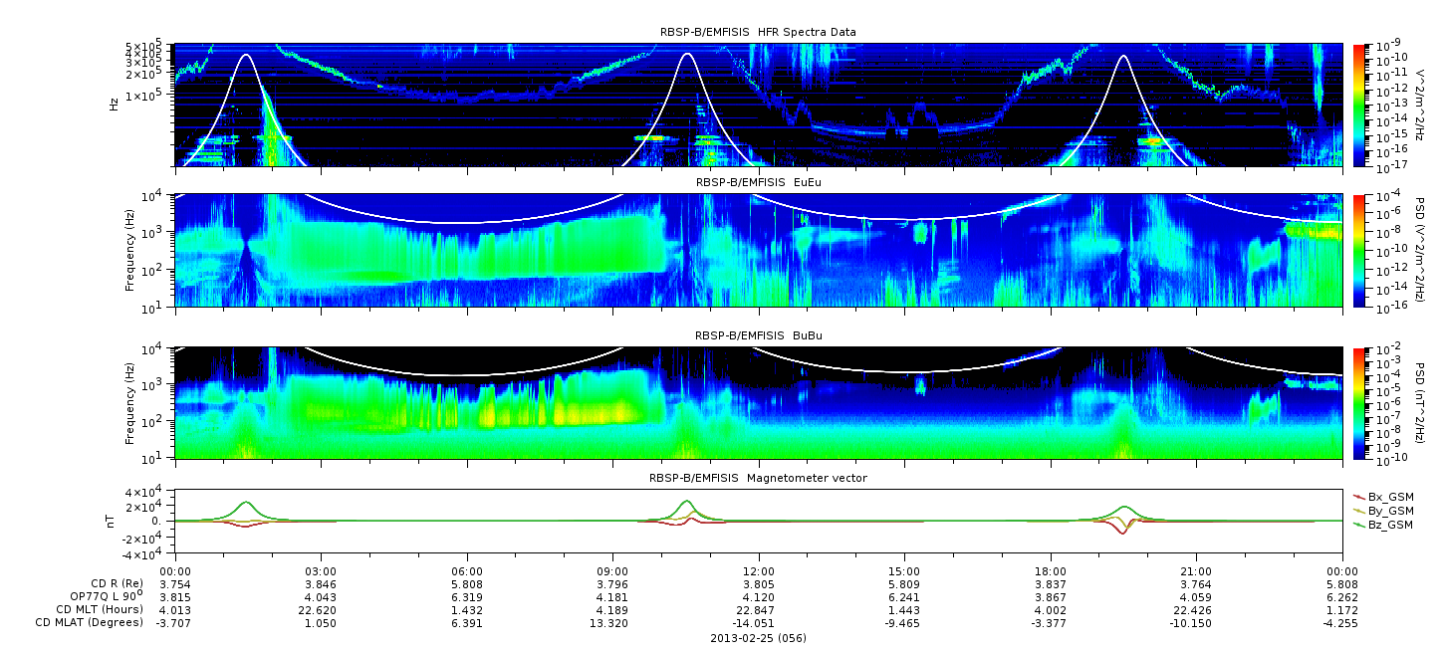Click the RBSP-B/EMFISIS EuEu panel title

click(x=758, y=182)
